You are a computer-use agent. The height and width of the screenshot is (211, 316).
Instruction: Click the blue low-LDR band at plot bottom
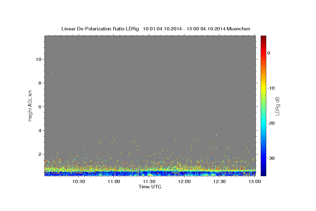click(x=150, y=173)
